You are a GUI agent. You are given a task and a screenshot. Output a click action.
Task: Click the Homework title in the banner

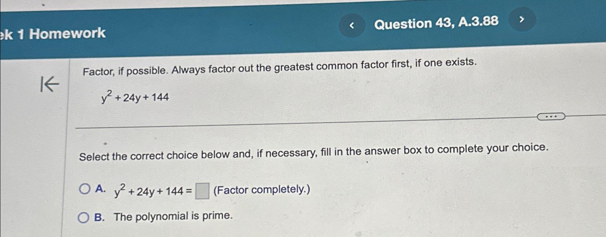click(x=53, y=34)
